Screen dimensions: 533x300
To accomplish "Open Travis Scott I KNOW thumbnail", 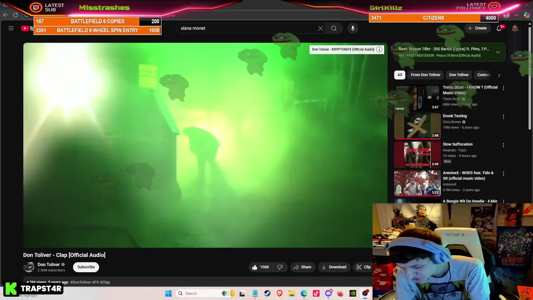I will coord(417,98).
